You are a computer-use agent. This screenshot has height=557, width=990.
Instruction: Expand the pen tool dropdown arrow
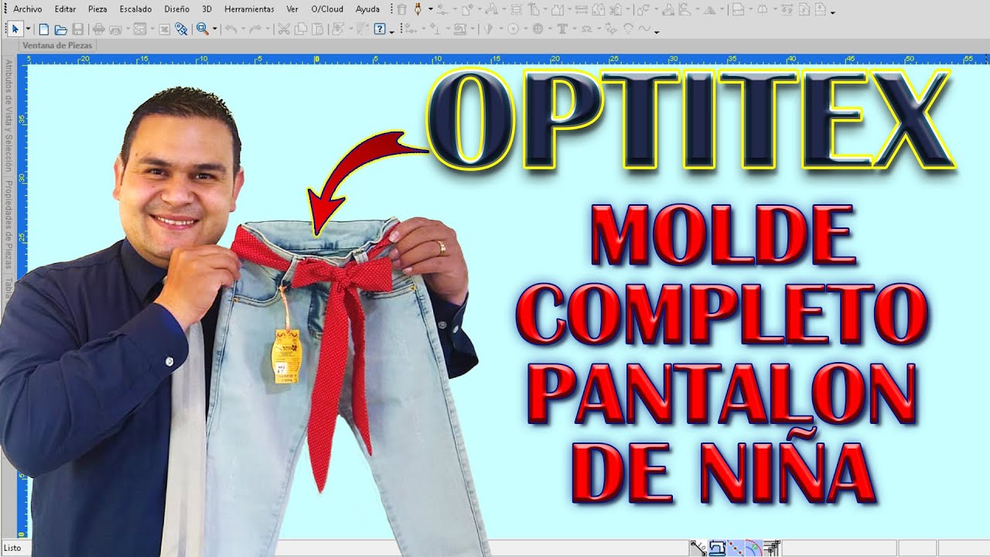430,9
